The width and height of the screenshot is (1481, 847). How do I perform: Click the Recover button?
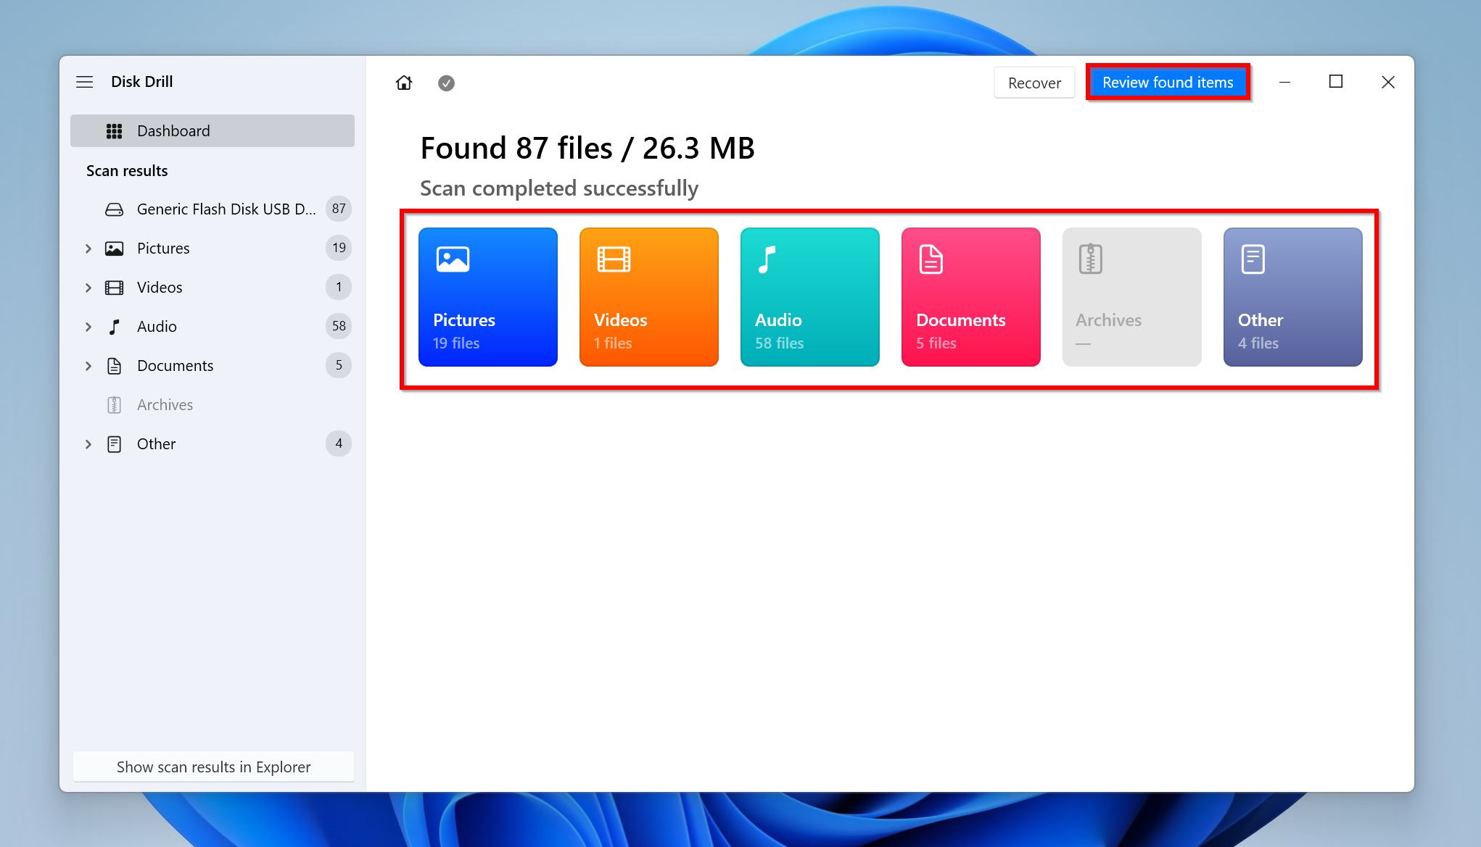[x=1033, y=83]
